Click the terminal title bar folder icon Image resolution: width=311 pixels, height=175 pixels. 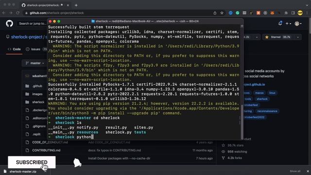93,21
